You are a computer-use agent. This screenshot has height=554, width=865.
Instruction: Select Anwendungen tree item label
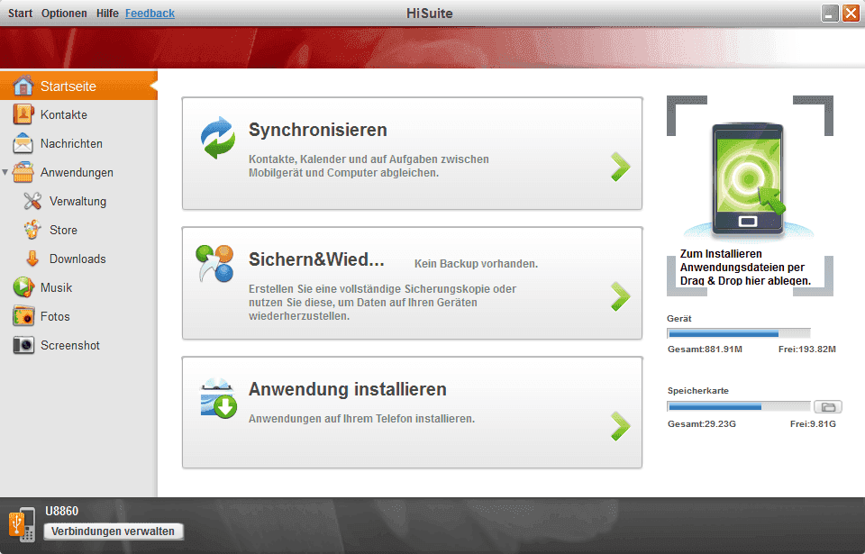77,172
